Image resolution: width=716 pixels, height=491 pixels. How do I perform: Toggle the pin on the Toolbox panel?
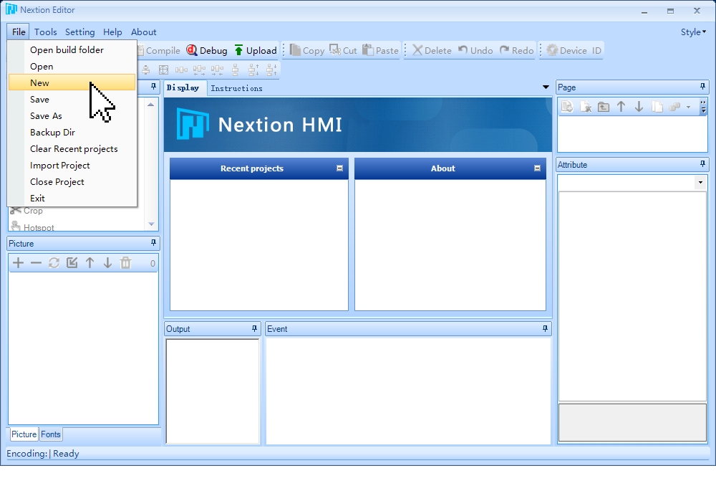[x=153, y=87]
